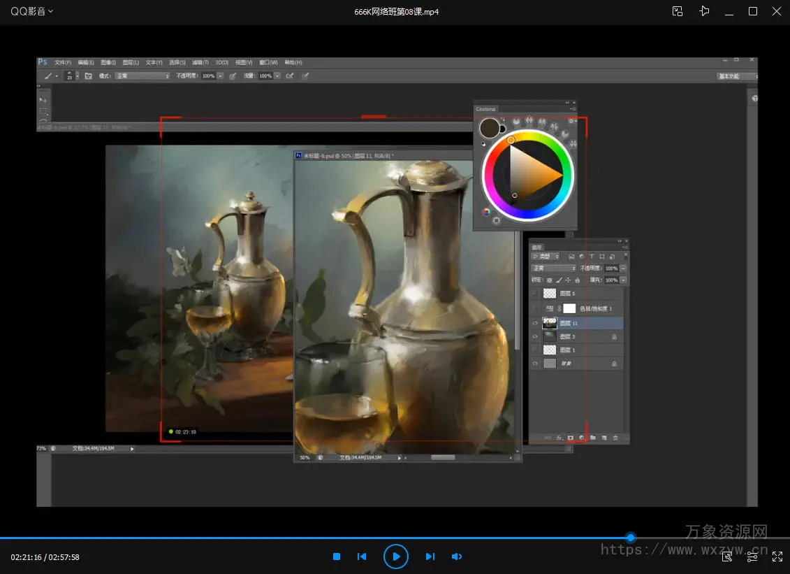This screenshot has width=790, height=574.
Task: Open the player equalizer settings icon
Action: click(752, 557)
